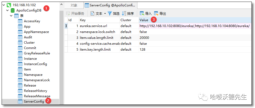This screenshot has height=108, width=255.
Task: Open the AccessKey table in tree
Action: point(32,21)
